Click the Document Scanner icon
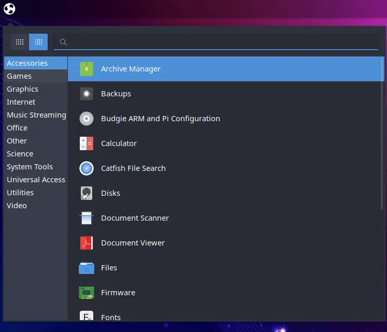This screenshot has width=387, height=332. point(87,218)
